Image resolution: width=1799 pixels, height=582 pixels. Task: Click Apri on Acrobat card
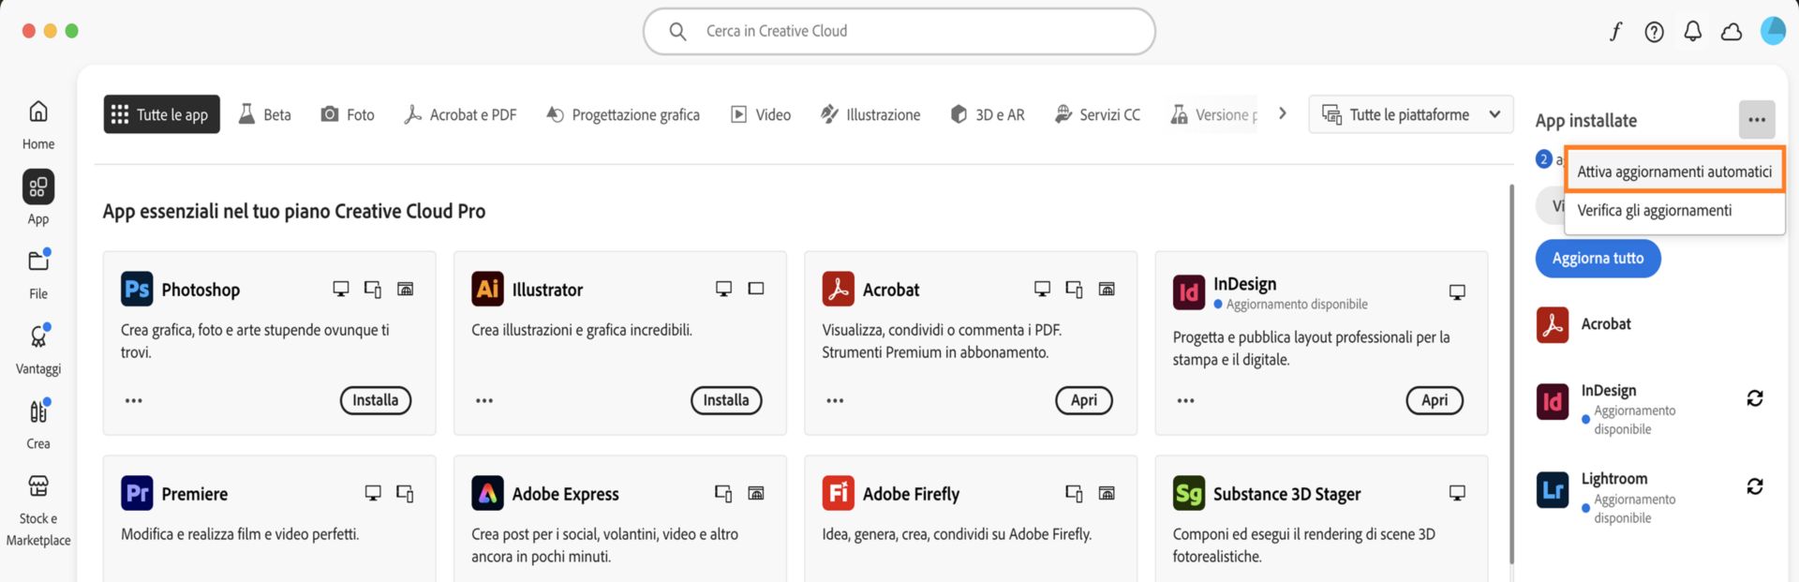tap(1084, 400)
